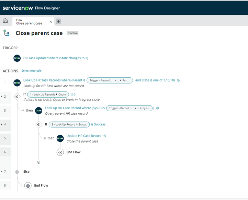The image size is (248, 200).
Task: Collapse step 7 Else using its arrow
Action: point(2,172)
